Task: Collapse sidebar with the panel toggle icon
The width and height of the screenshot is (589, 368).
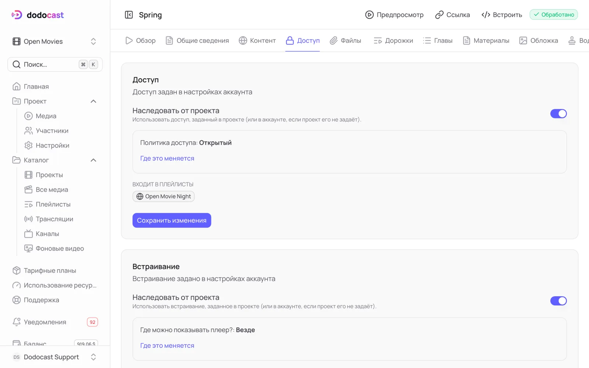Action: click(x=129, y=15)
